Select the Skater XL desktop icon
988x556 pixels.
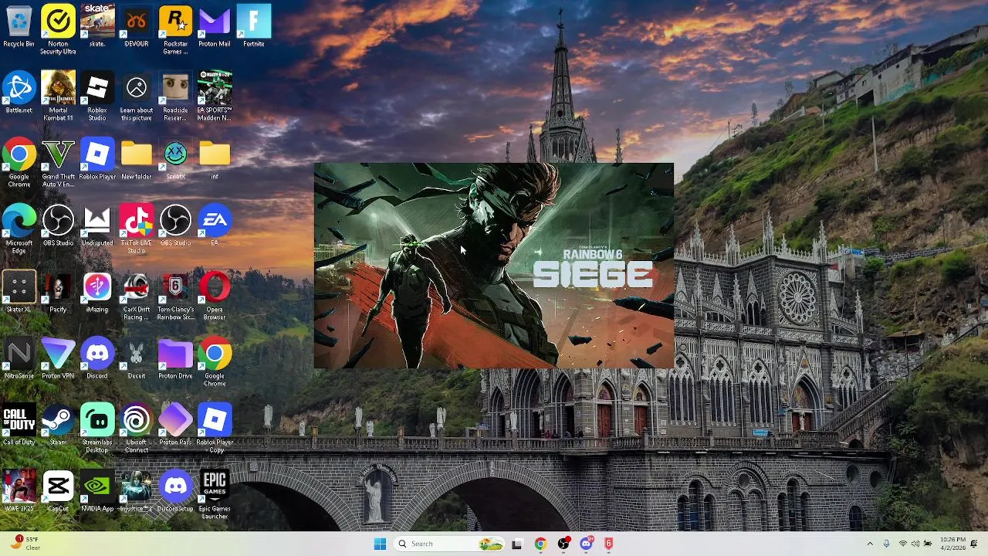coord(19,293)
